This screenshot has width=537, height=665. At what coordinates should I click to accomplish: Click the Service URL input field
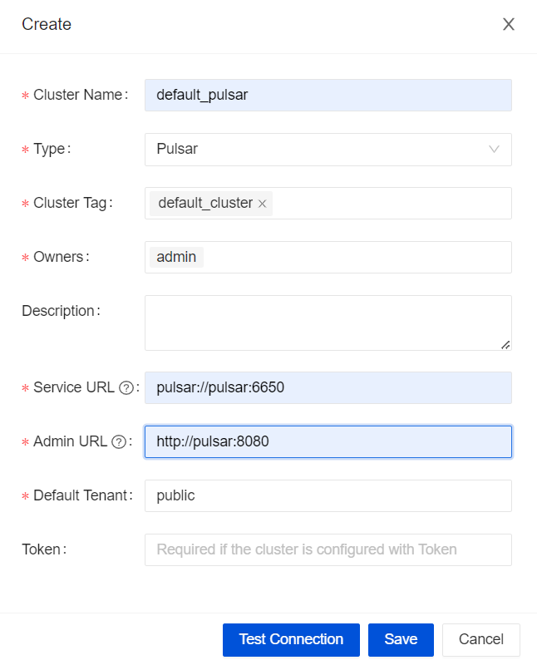pos(328,387)
